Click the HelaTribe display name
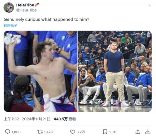The image size is (156, 137). [25, 5]
